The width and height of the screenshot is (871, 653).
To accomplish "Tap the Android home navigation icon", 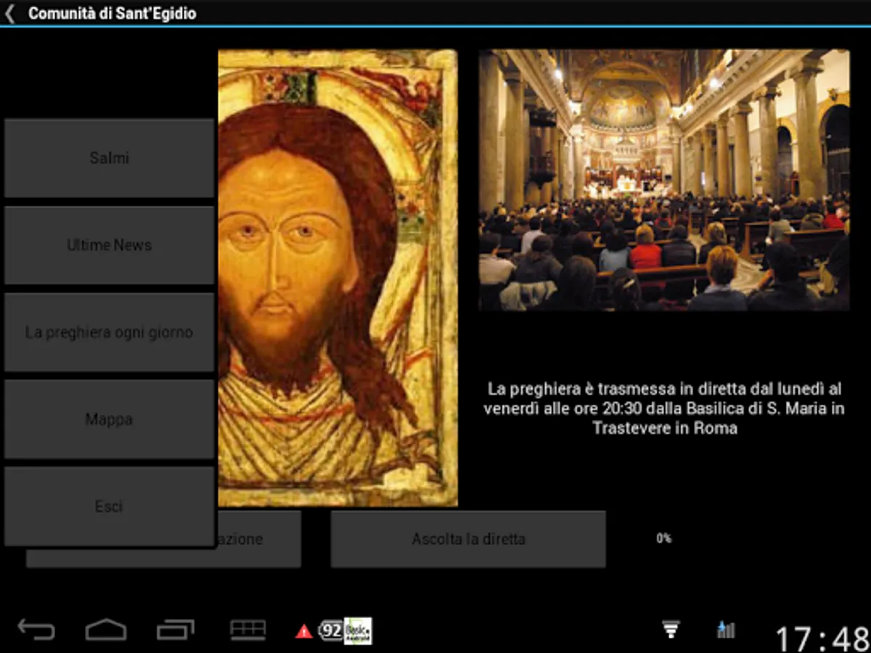I will (x=106, y=630).
